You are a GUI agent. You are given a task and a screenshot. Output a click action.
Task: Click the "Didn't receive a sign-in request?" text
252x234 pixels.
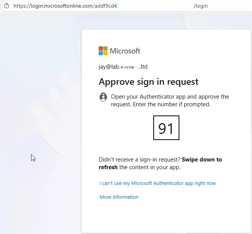coord(139,160)
